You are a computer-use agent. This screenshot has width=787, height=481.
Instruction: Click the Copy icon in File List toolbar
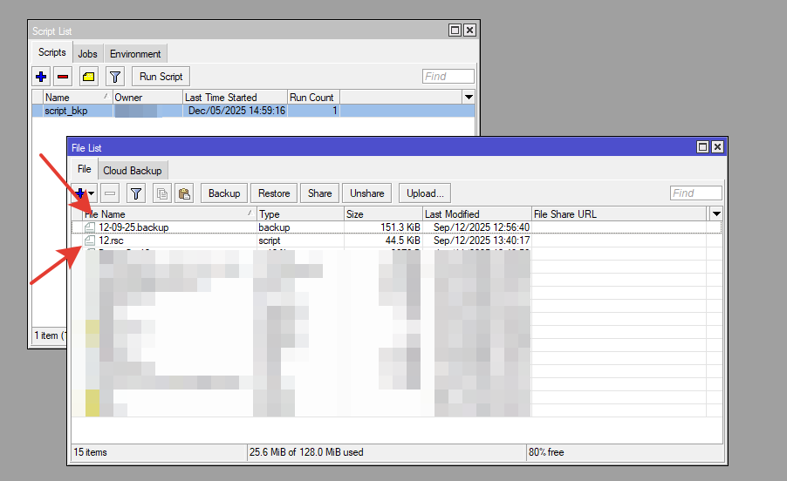coord(161,193)
